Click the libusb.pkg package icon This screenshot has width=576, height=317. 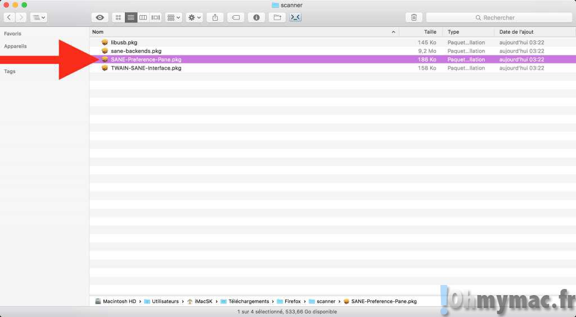[105, 42]
